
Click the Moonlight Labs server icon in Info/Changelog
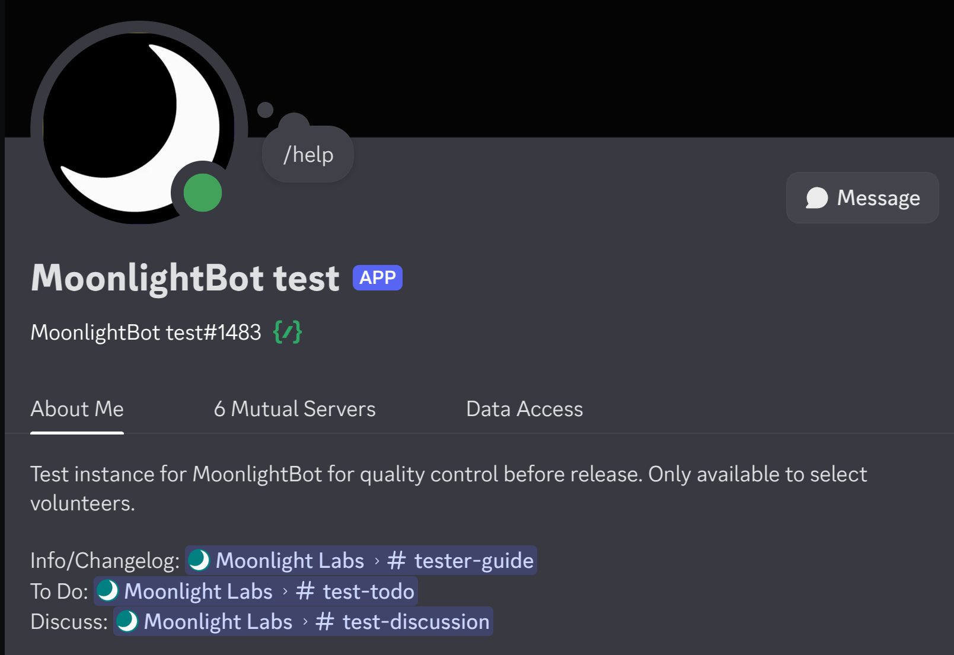coord(199,560)
